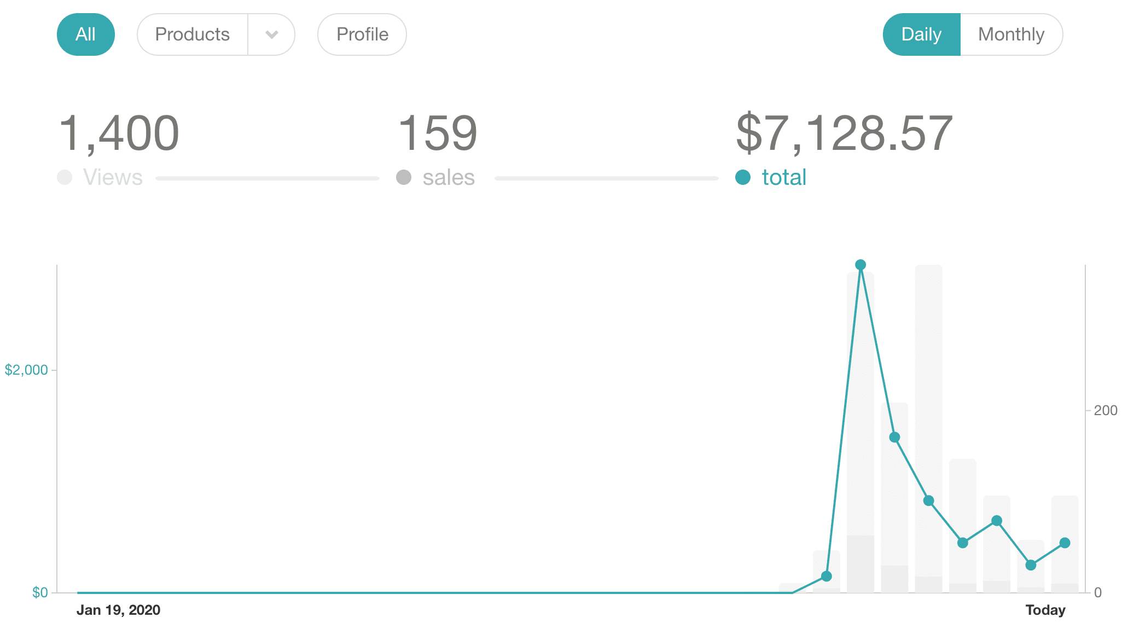
Task: Switch to Daily view
Action: (x=921, y=34)
